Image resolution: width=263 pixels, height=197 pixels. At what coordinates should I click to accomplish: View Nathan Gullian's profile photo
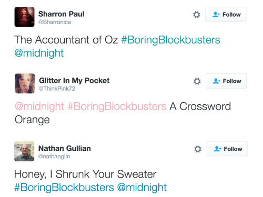coord(24,151)
